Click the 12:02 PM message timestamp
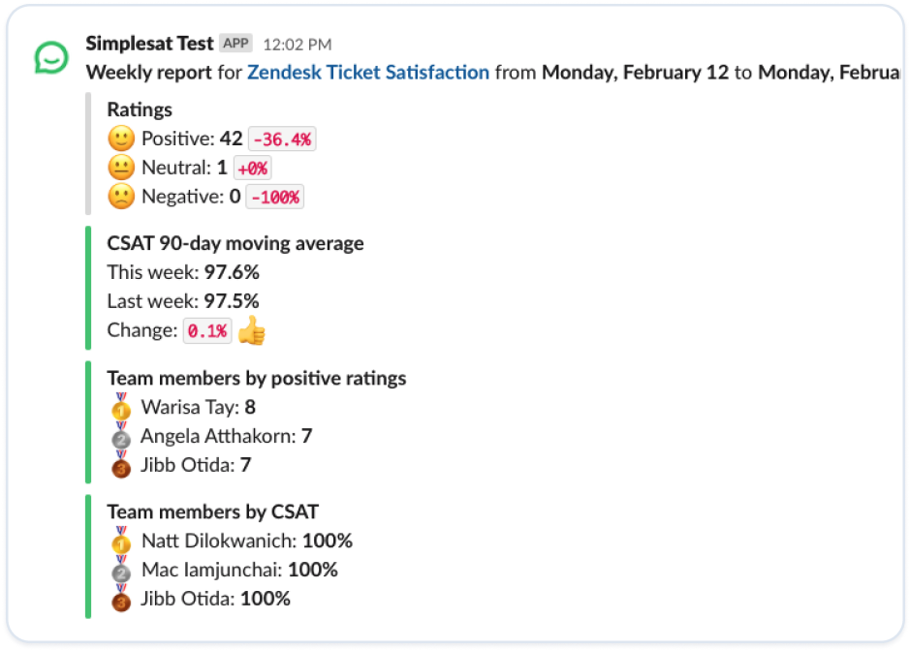 [x=298, y=45]
